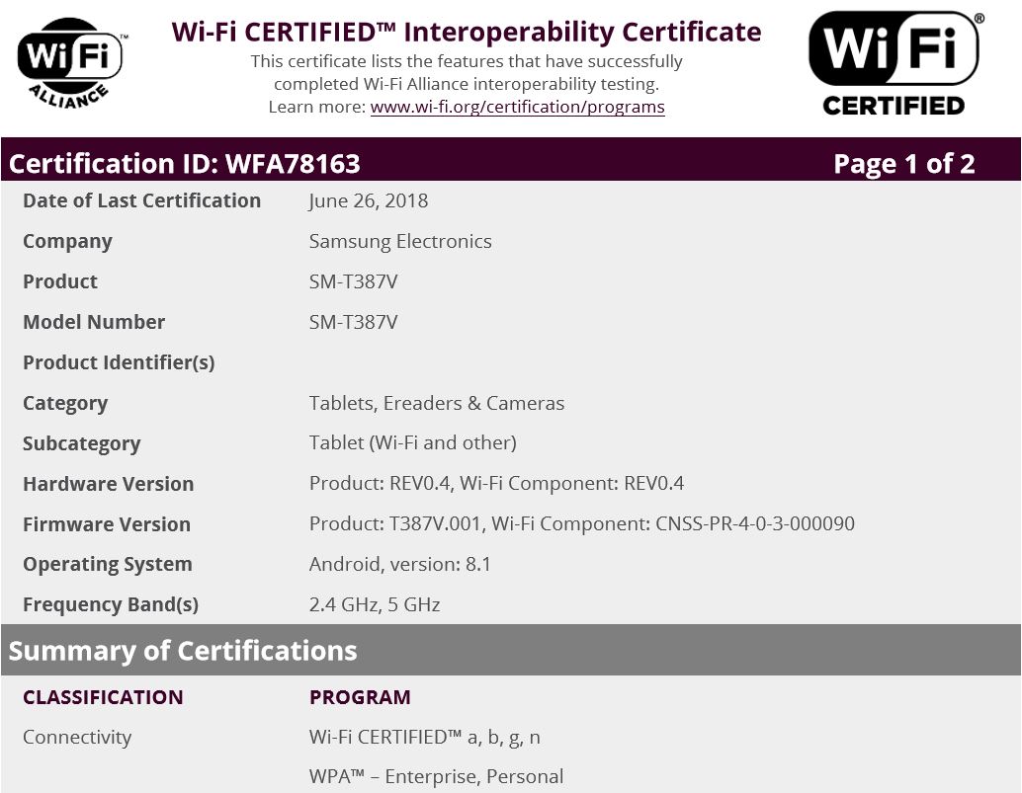Click the 2.4 GHz, 5 GHz frequency value
1022x793 pixels.
375,604
